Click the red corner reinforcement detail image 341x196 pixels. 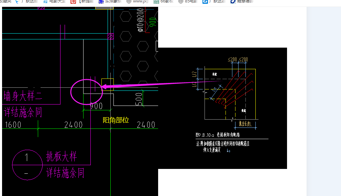click(x=222, y=108)
